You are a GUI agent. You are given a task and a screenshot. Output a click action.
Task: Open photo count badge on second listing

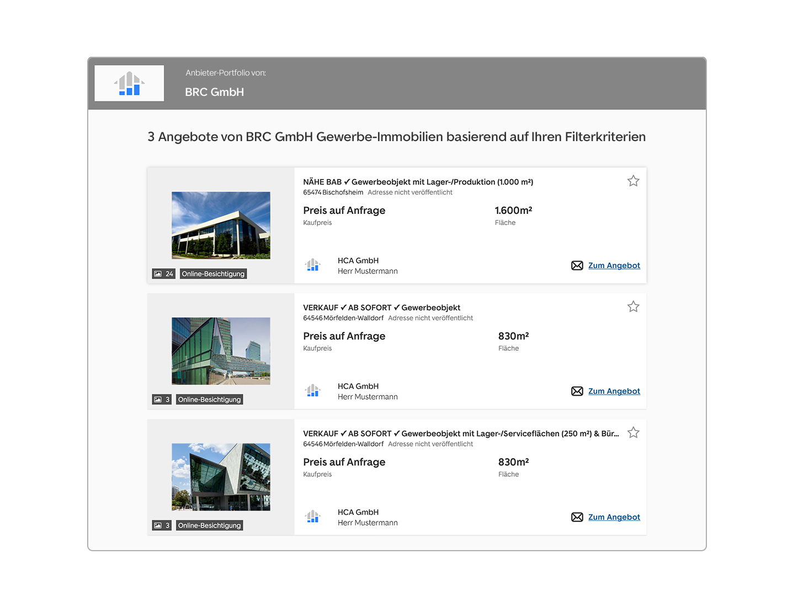tap(162, 400)
